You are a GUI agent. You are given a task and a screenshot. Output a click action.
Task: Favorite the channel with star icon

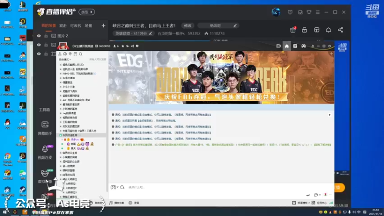click(x=123, y=46)
